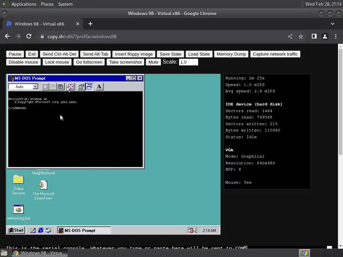Click the Save State button

tap(170, 54)
